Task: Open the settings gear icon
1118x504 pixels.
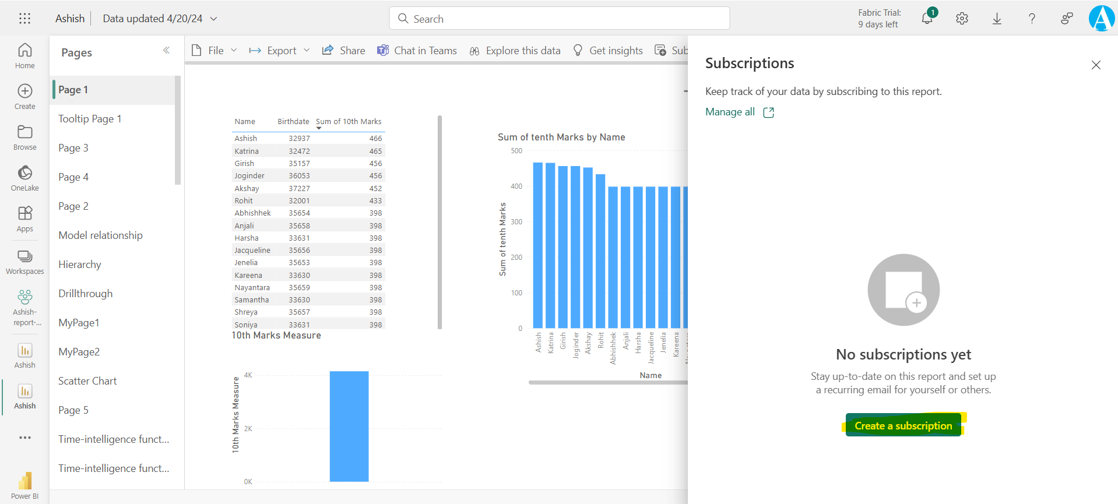Action: (x=962, y=19)
